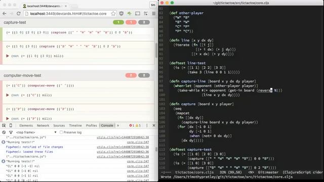324x182 pixels.
Task: Click the QR-style extension icon beside the Chrome menu
Action: pos(146,14)
